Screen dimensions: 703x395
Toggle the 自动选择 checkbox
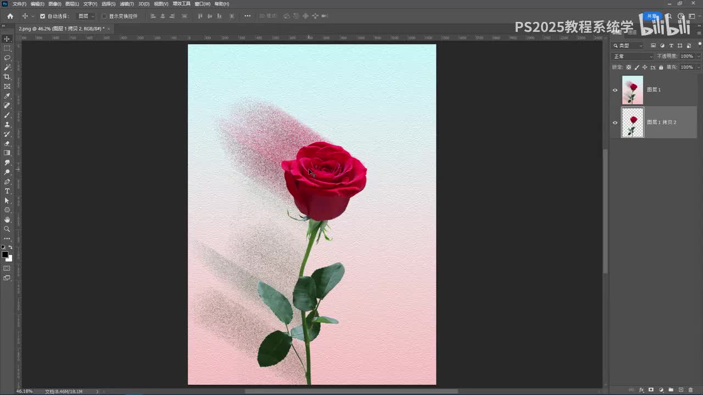[x=42, y=16]
